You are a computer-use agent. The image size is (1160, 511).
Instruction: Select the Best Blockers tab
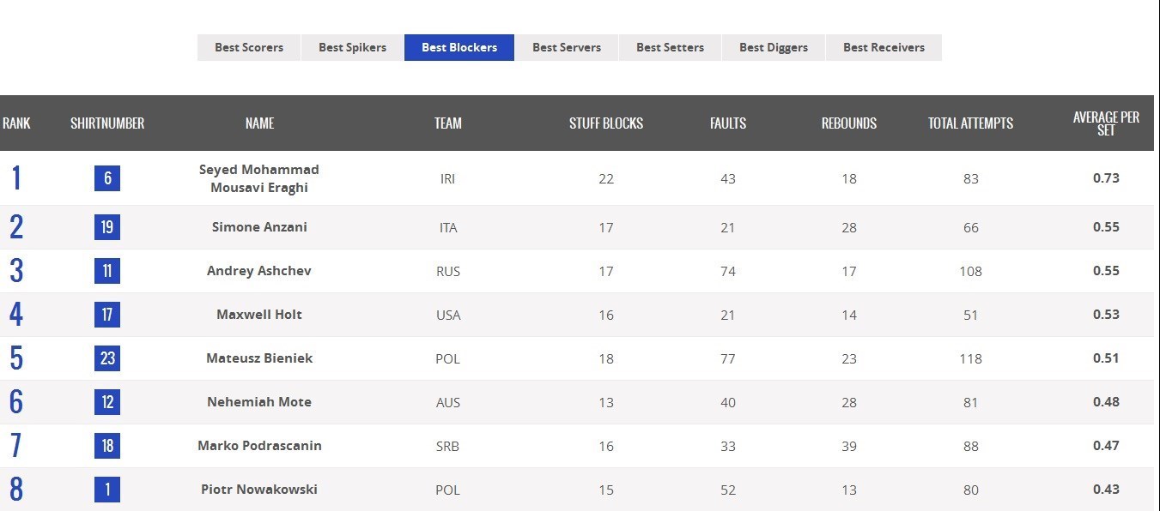(459, 47)
